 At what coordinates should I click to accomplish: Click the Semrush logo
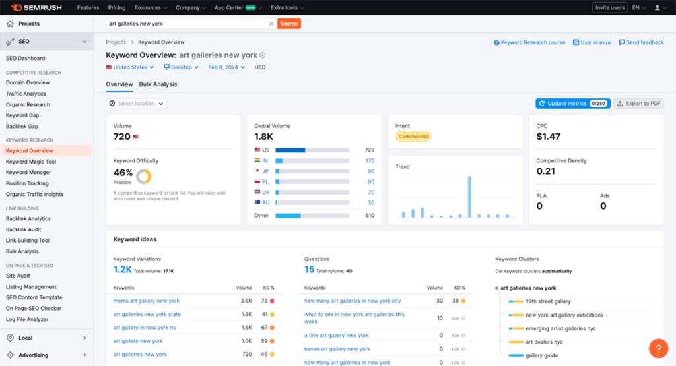click(36, 7)
